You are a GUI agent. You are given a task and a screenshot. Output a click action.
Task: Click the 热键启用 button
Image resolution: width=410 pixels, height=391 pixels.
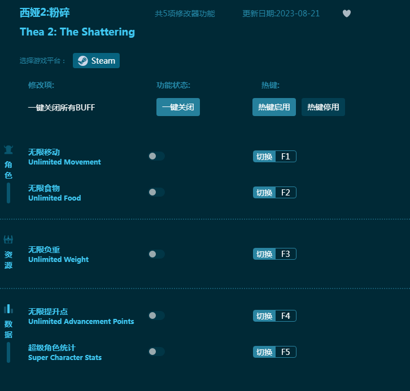(274, 107)
